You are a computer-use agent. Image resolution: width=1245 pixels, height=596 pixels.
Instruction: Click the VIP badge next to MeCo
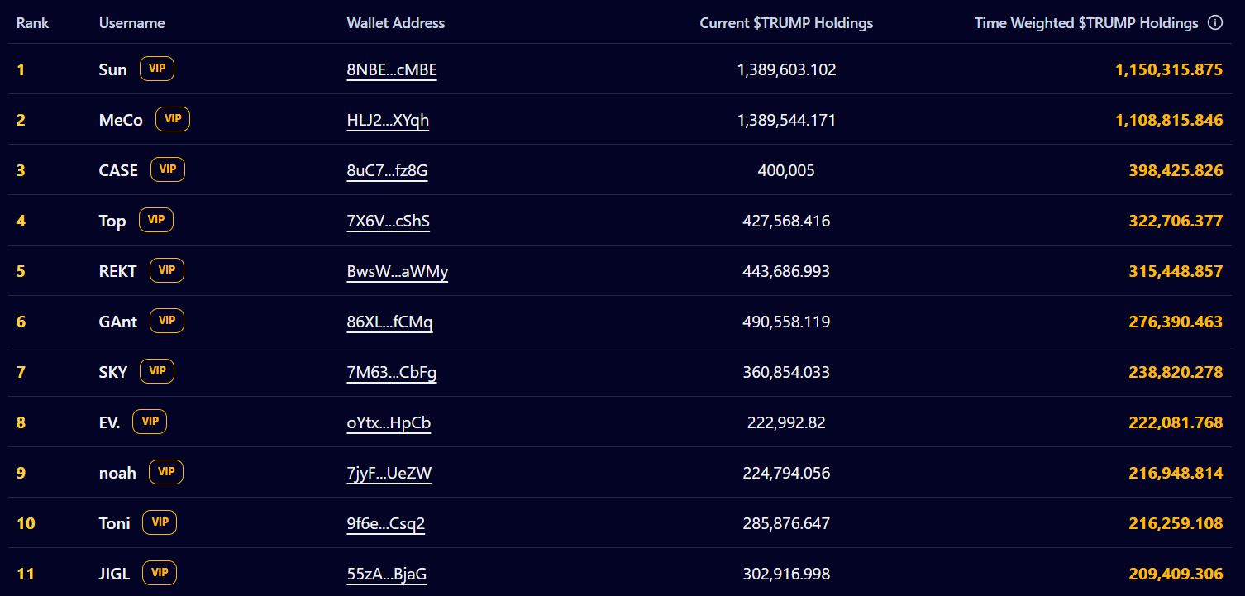click(x=173, y=119)
